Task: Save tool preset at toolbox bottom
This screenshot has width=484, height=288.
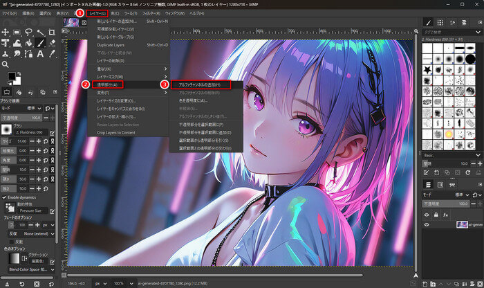Action: coord(7,284)
